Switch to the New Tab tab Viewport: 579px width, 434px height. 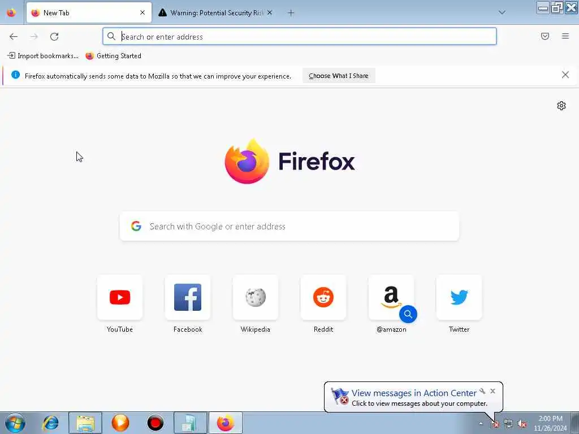(x=89, y=12)
